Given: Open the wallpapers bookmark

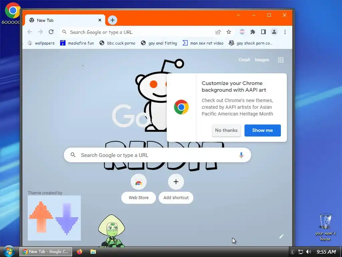Looking at the screenshot, I should coord(41,43).
